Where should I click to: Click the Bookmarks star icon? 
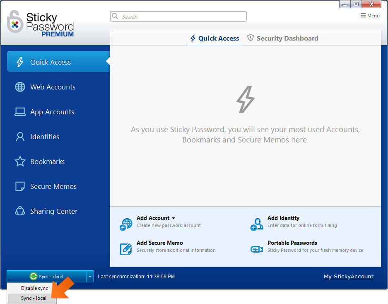click(20, 162)
